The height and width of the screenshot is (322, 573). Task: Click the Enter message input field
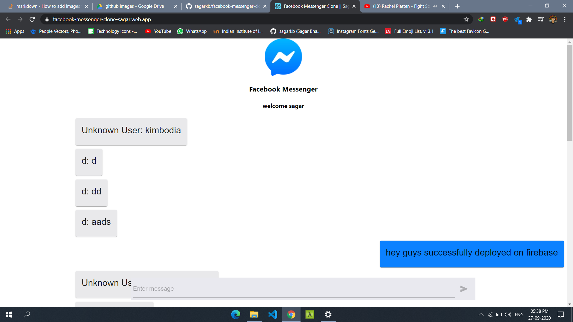point(294,289)
